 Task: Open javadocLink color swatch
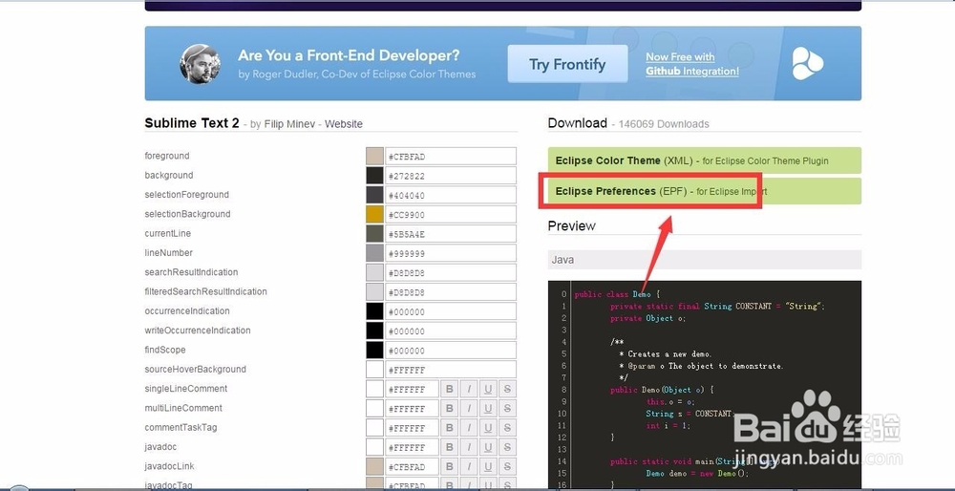pyautogui.click(x=374, y=466)
